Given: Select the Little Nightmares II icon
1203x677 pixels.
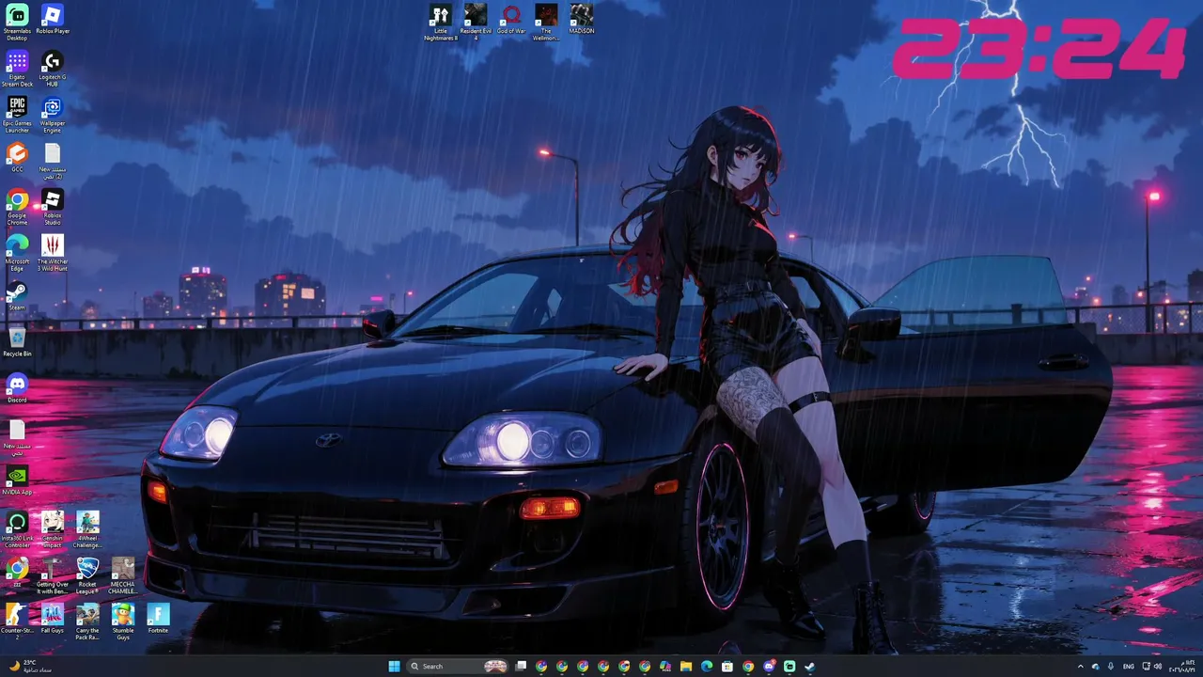Looking at the screenshot, I should [440, 22].
